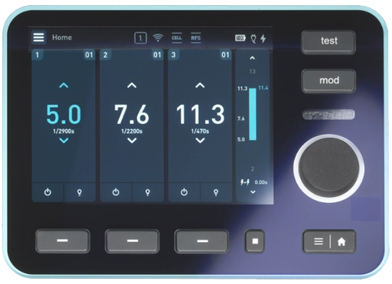392x284 pixels.
Task: Toggle power for lamp 1
Action: tap(47, 192)
